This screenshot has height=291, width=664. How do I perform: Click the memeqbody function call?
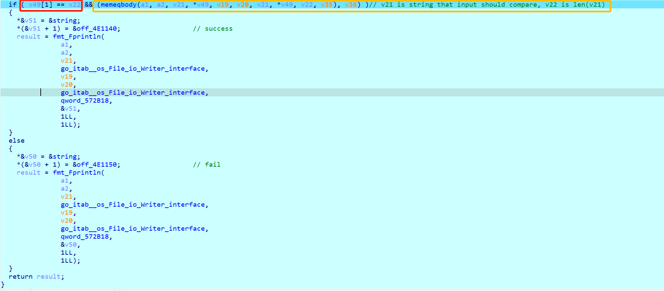119,5
